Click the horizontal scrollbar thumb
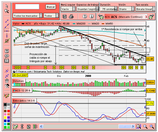Screen dimensions: 158x132 coord(124,126)
